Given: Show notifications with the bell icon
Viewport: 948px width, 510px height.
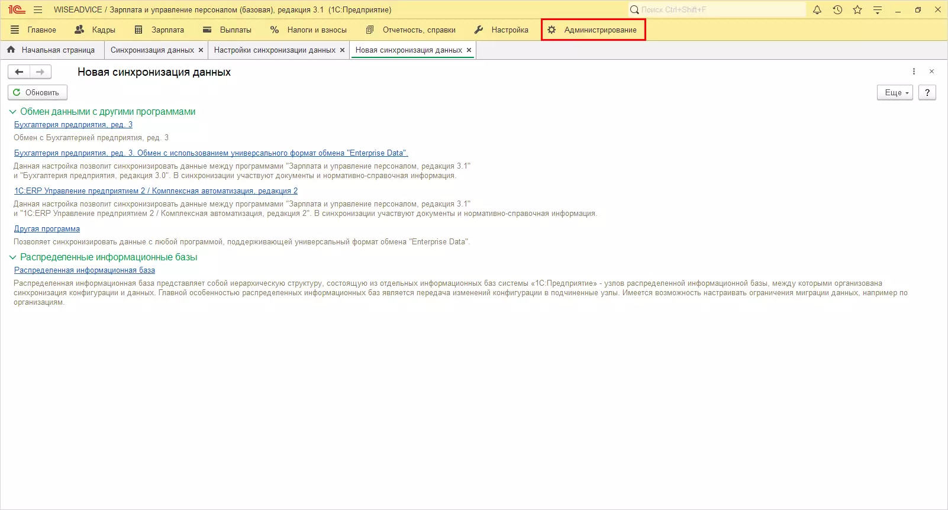Looking at the screenshot, I should pos(817,9).
